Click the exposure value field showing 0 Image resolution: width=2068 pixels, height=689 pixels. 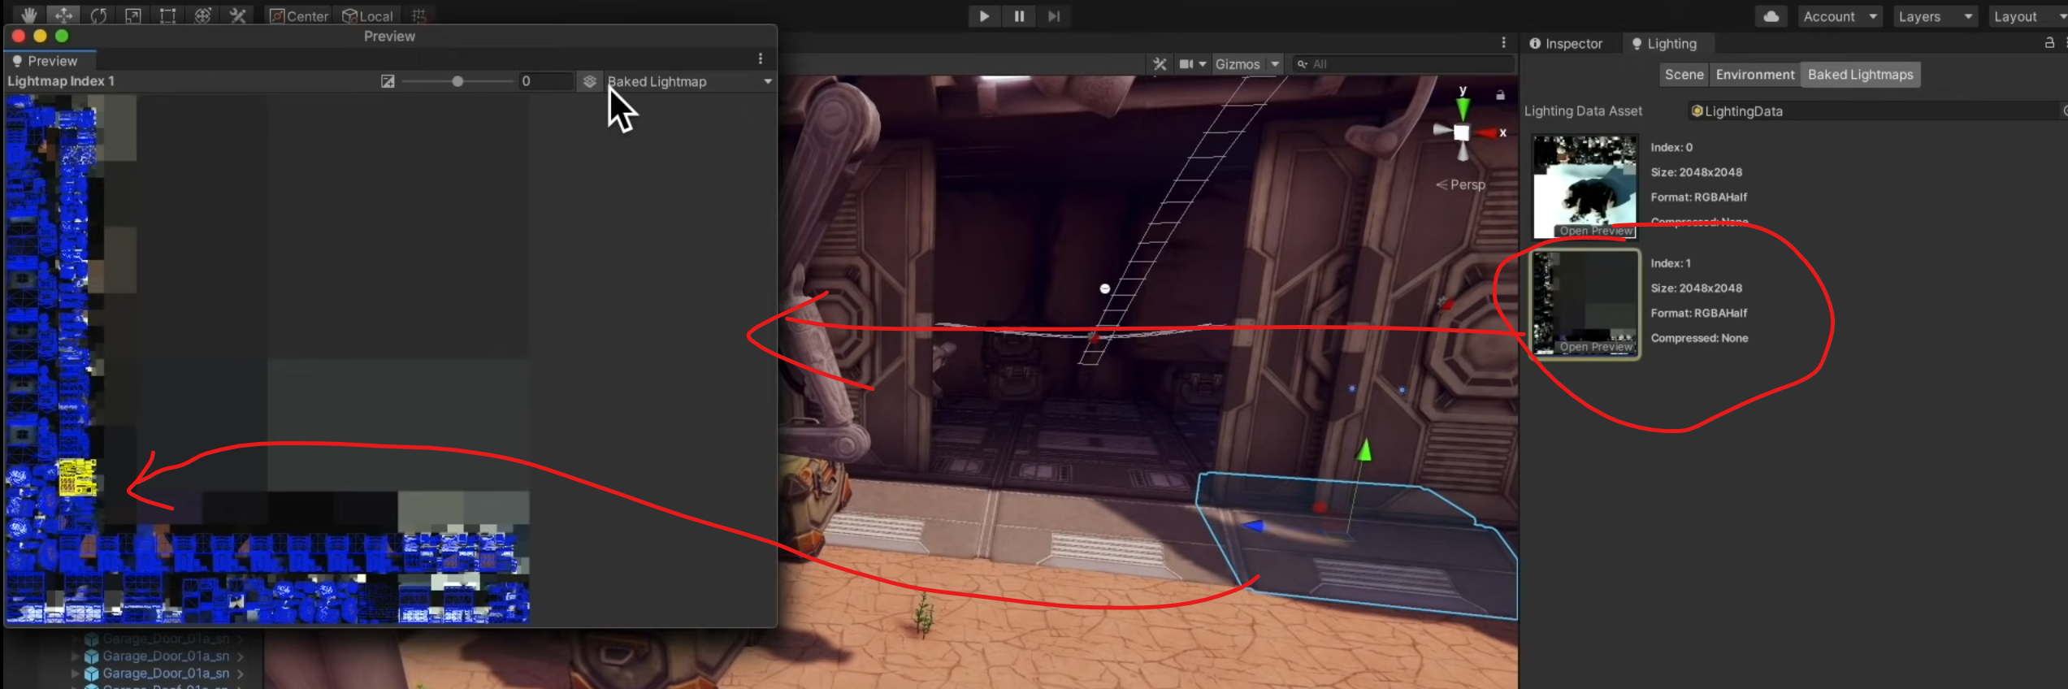pyautogui.click(x=545, y=81)
